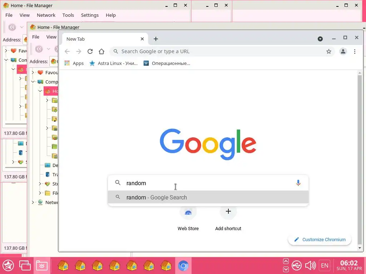Select the Netwo globe tree icon
The height and width of the screenshot is (274, 366).
(x=40, y=202)
